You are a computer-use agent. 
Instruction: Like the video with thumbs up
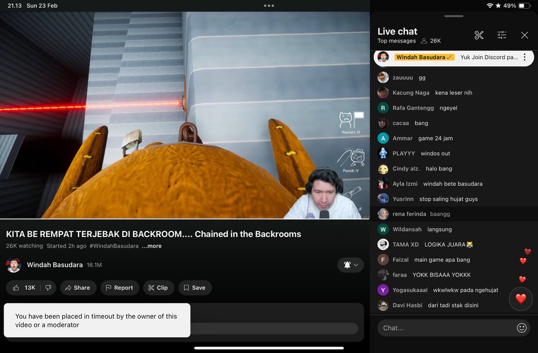[24, 288]
